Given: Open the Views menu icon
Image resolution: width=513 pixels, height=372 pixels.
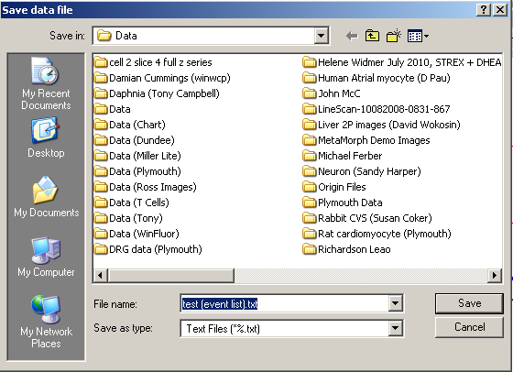Looking at the screenshot, I should coord(418,36).
